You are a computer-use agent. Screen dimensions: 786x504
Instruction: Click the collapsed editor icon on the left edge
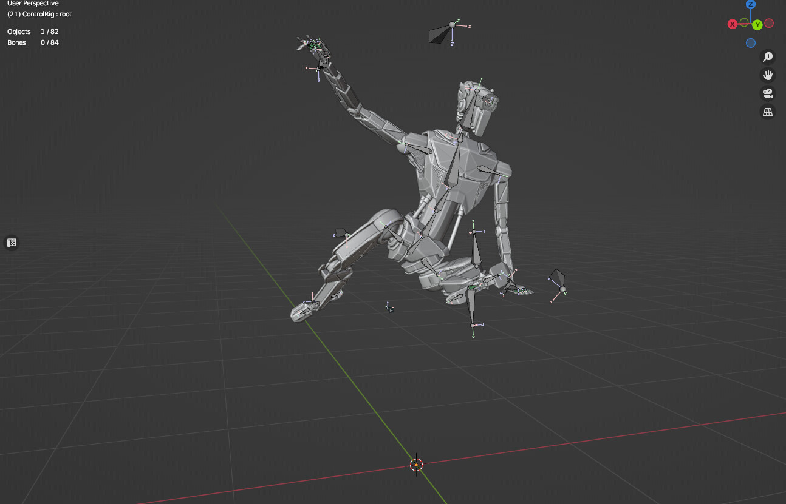(x=12, y=243)
